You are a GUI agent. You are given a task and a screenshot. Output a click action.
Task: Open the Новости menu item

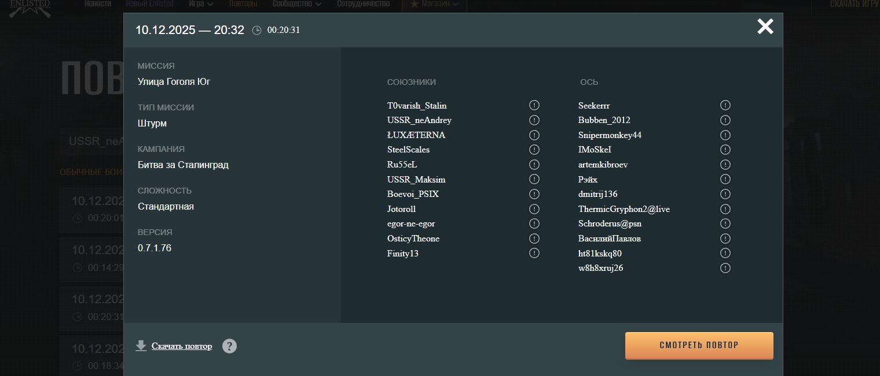click(x=98, y=4)
